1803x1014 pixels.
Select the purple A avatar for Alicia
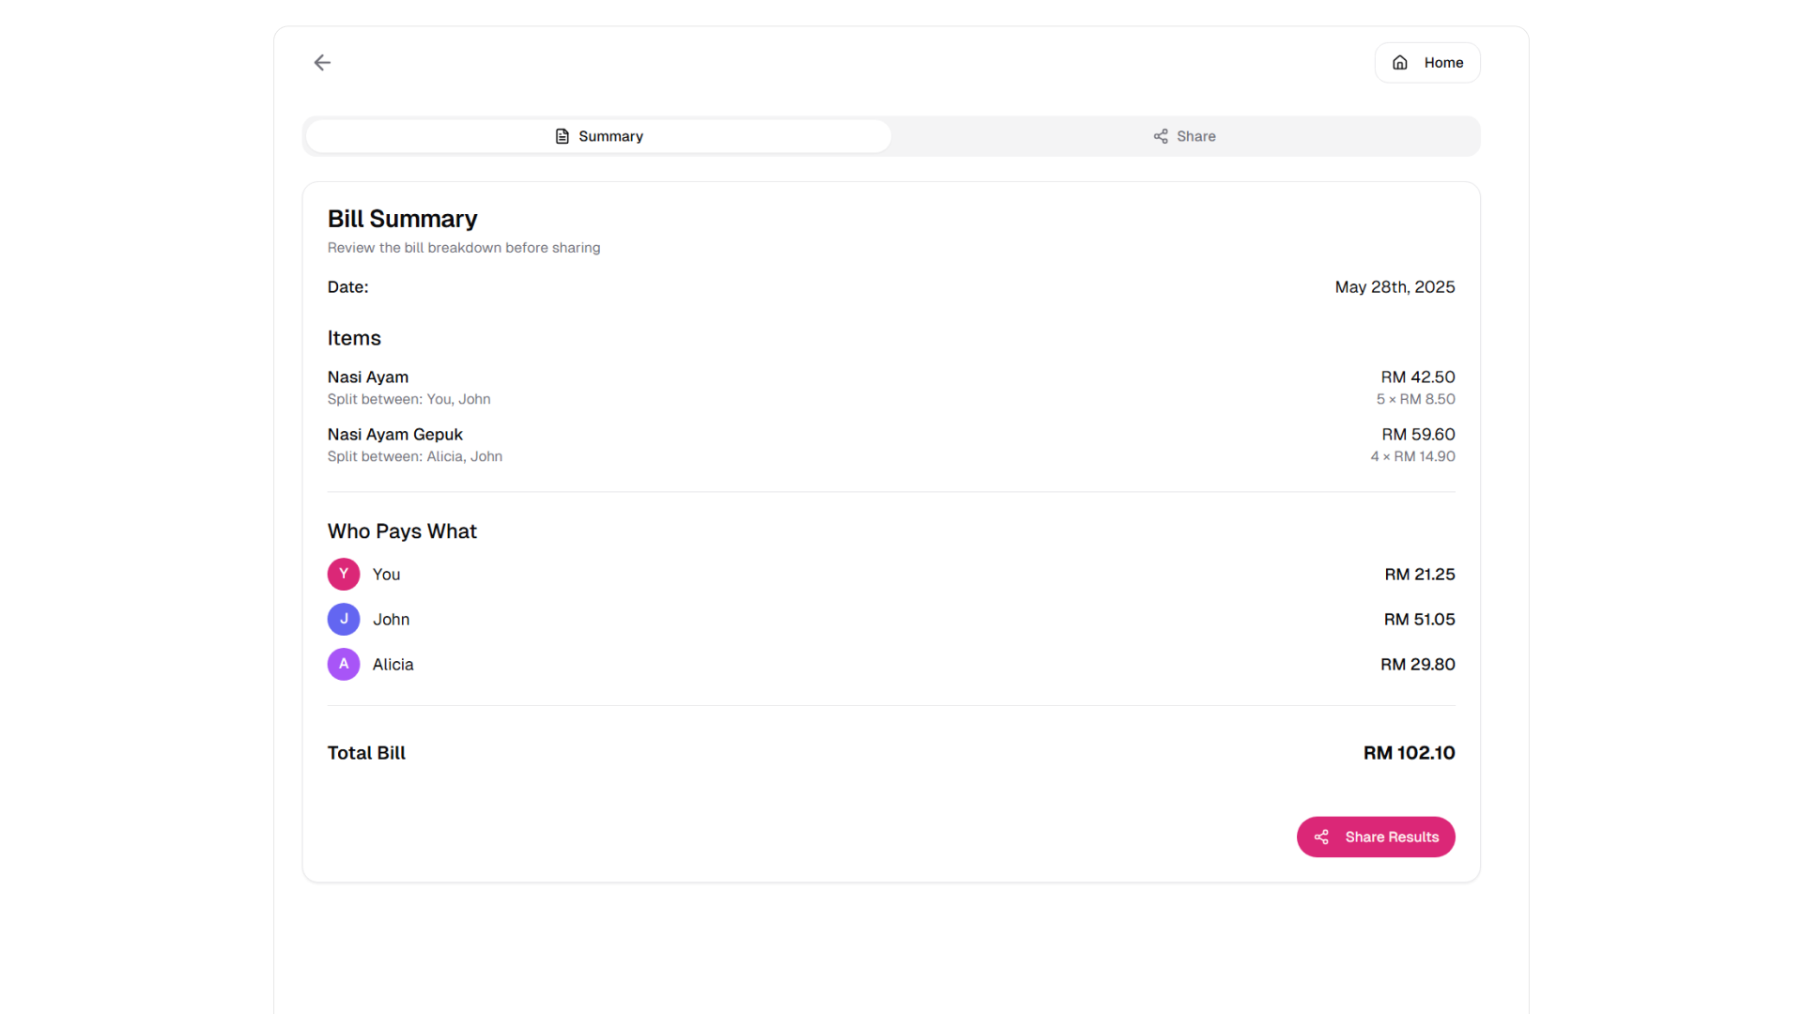coord(344,664)
